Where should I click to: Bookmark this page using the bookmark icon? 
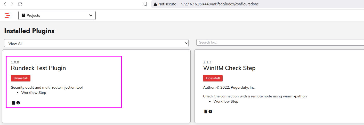coord(145,4)
